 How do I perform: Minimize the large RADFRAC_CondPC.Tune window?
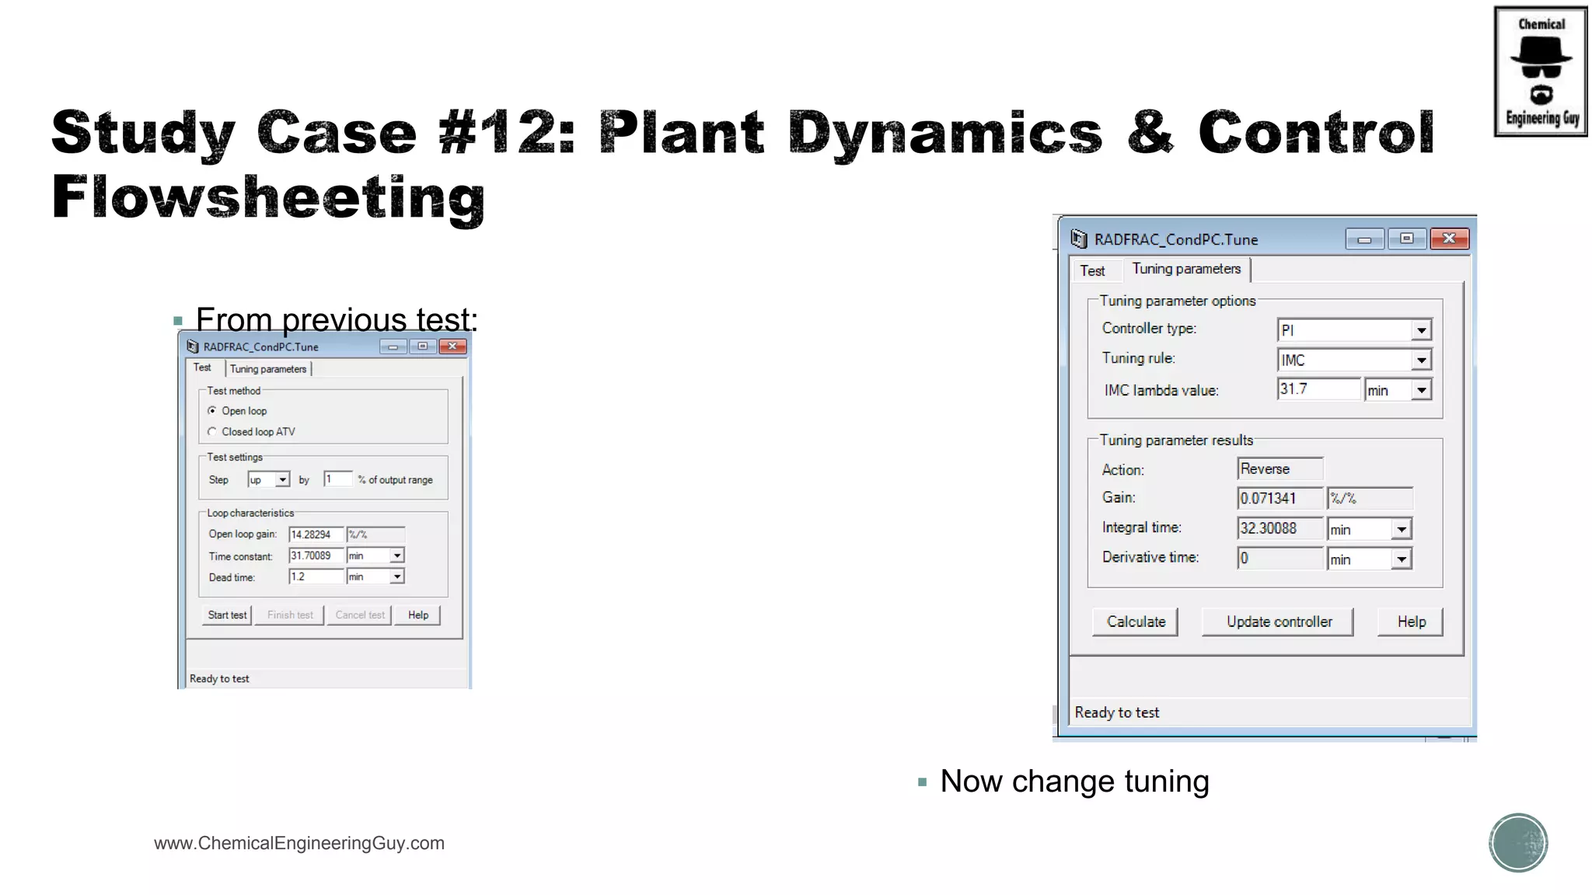click(x=1364, y=239)
